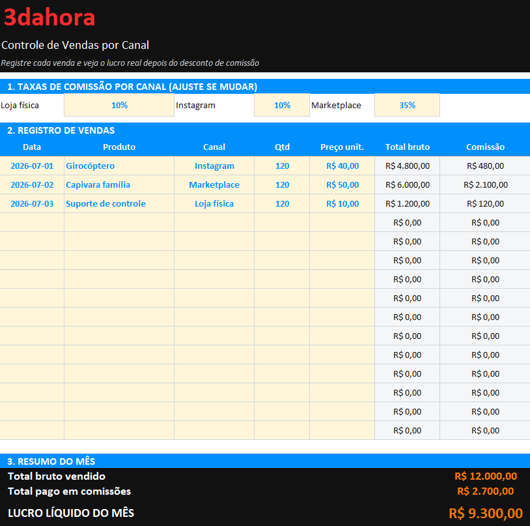Select the quantity cell in the Girocóptero row
The width and height of the screenshot is (530, 526).
[x=282, y=166]
